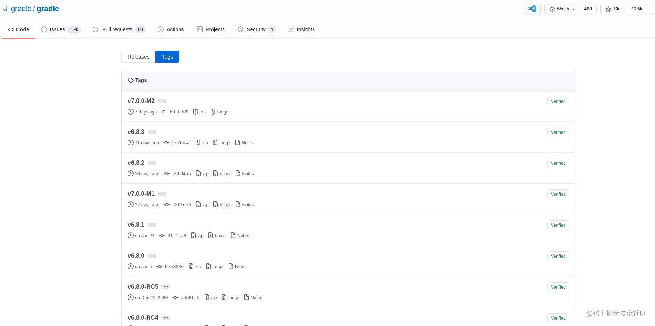Image resolution: width=655 pixels, height=326 pixels.
Task: View the 11.5k stargazers count
Action: [637, 9]
